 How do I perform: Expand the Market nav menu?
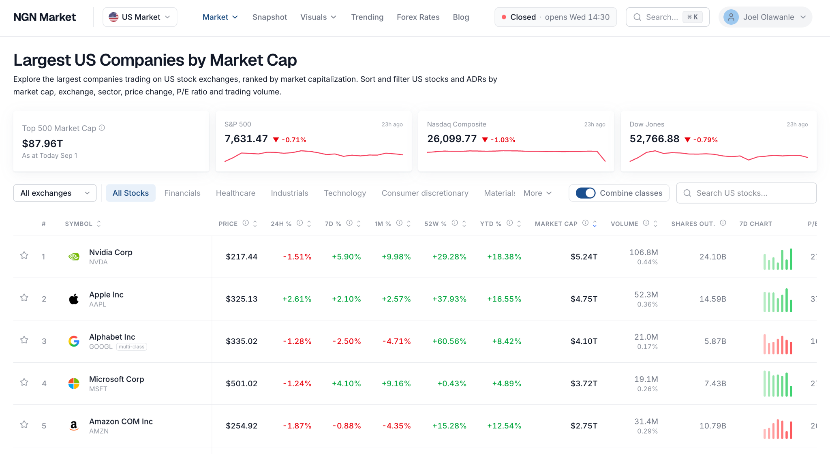220,17
